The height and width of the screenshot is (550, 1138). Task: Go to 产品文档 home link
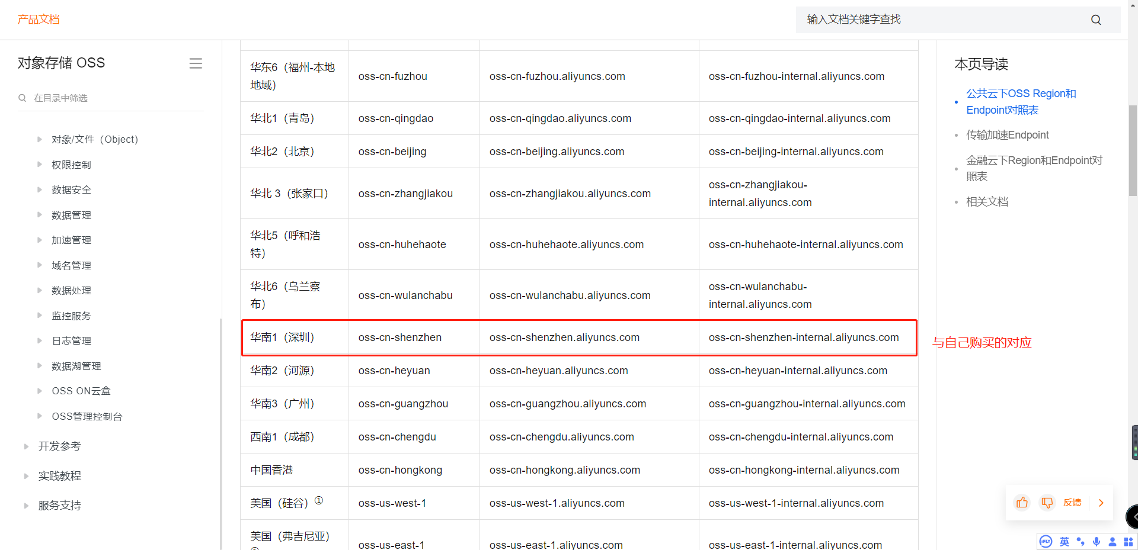[39, 20]
